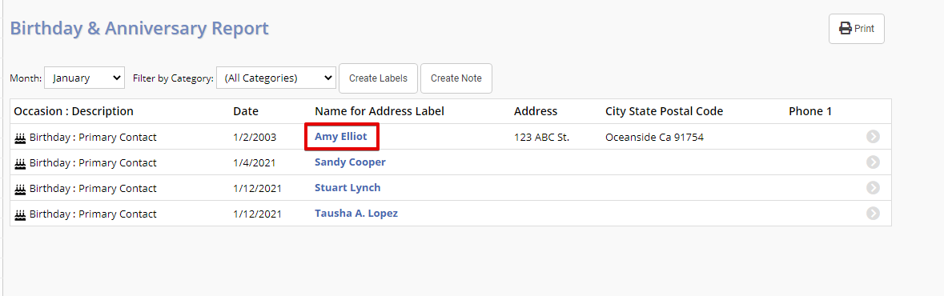
Task: Open Sandy Cooper contact link
Action: pyautogui.click(x=351, y=162)
